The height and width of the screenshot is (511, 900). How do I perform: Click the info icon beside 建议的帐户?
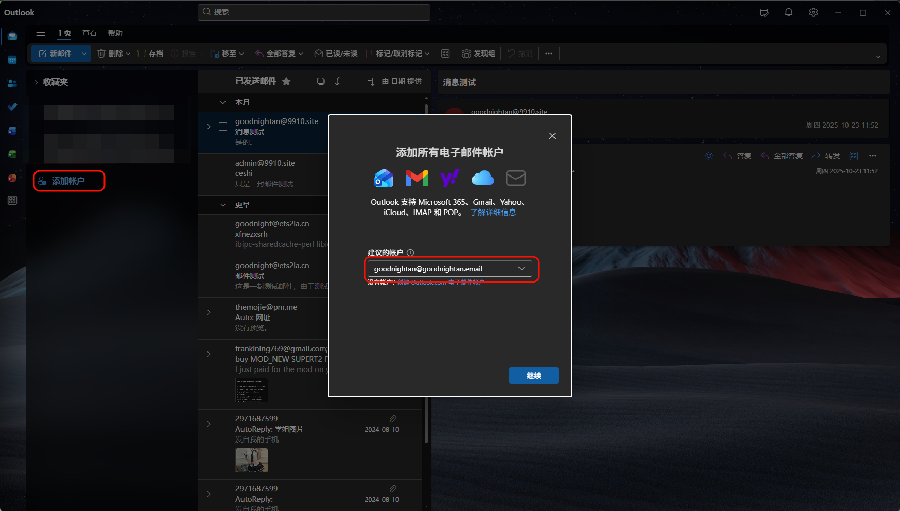coord(410,253)
